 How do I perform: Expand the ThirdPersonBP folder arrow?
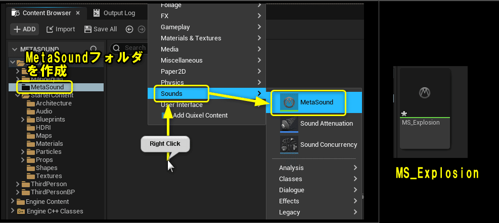point(18,192)
